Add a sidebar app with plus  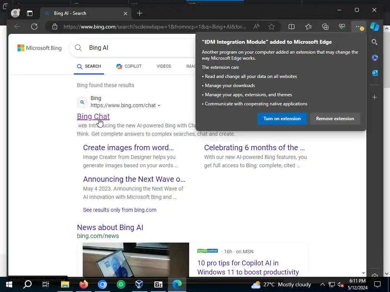375,97
